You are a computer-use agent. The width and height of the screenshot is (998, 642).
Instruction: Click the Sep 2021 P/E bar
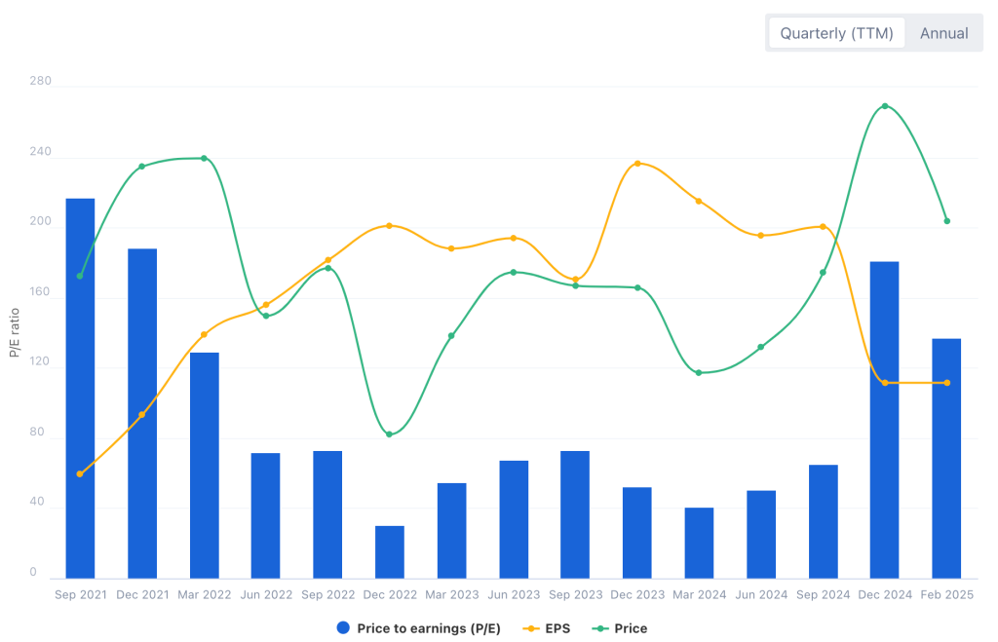(x=80, y=388)
